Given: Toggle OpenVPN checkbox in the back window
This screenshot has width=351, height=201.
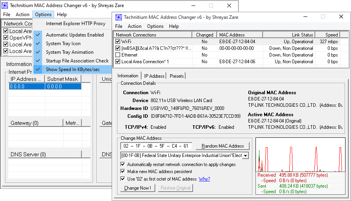Looking at the screenshot, I should [x=6, y=38].
